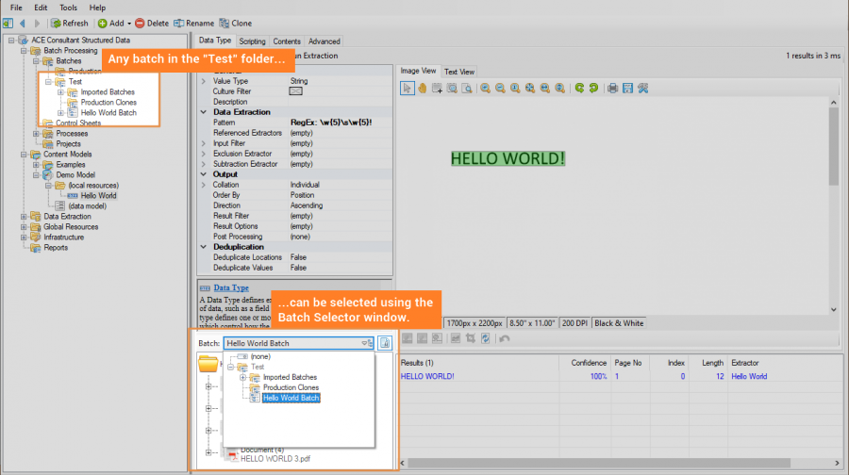Switch to the Scripting tab
The image size is (849, 475).
252,41
